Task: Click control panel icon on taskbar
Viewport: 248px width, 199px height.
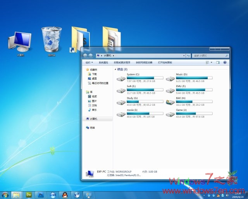Action: [x=89, y=195]
